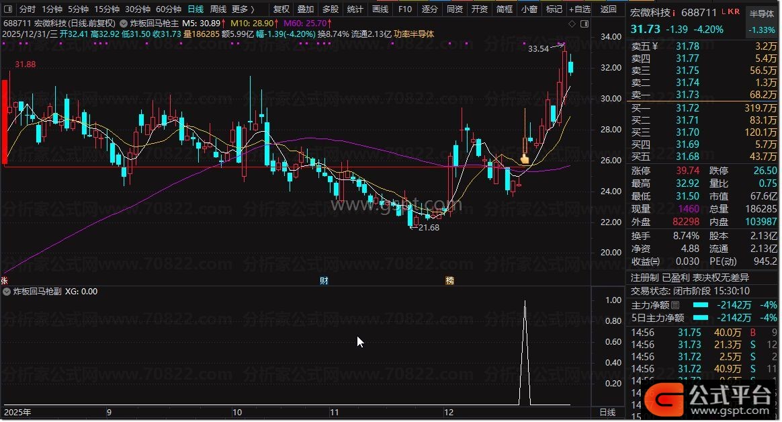782x422 pixels.
Task: Toggle the 小窗 small window view
Action: pos(529,9)
